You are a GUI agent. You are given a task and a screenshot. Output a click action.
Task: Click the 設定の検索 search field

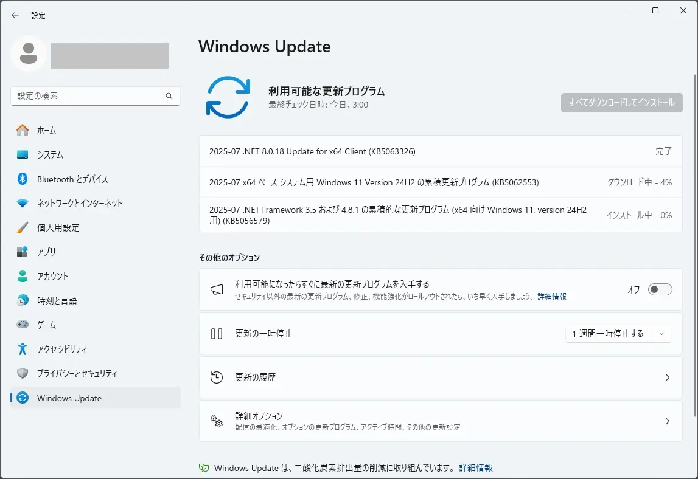click(x=96, y=96)
